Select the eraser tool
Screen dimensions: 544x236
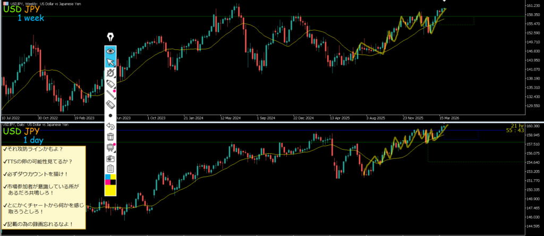(x=110, y=105)
